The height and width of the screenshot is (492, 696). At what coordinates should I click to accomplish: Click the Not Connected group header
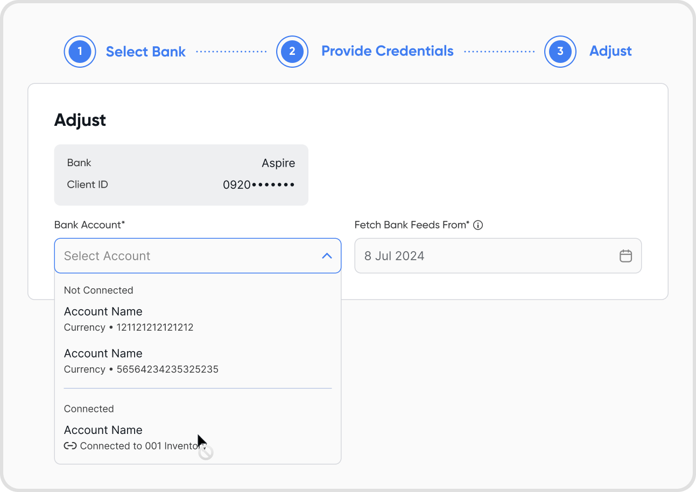99,290
